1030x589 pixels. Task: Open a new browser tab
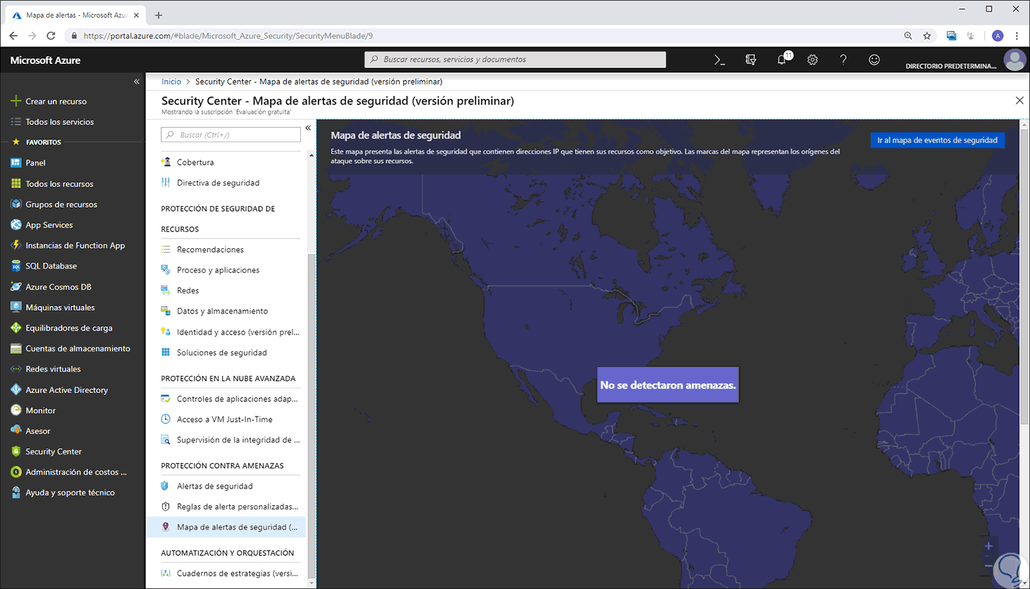pyautogui.click(x=159, y=15)
